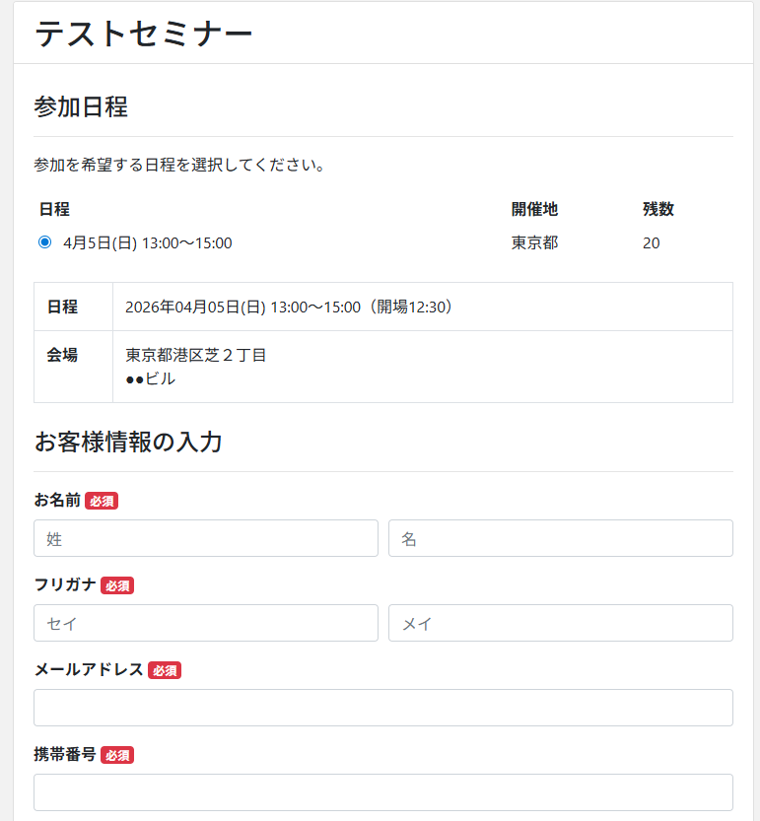Click the 携帯番号 text box
The width and height of the screenshot is (760, 821).
point(382,792)
